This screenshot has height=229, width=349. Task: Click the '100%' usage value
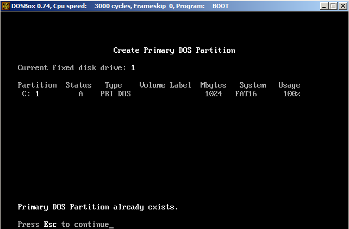pos(291,94)
